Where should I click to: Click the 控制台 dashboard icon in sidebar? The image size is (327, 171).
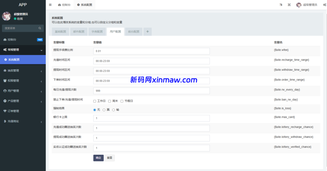coord(5,39)
